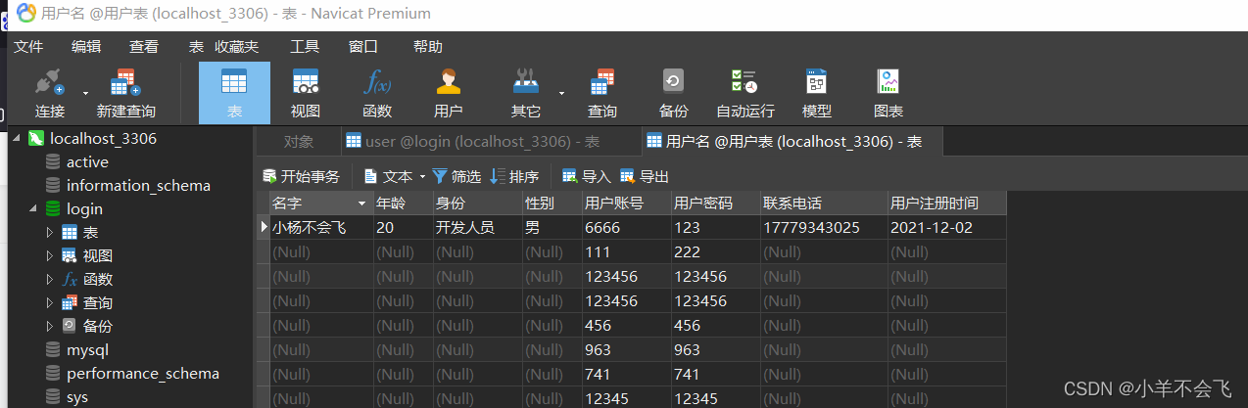Open the 工具 menu
Image resolution: width=1248 pixels, height=408 pixels.
(305, 46)
